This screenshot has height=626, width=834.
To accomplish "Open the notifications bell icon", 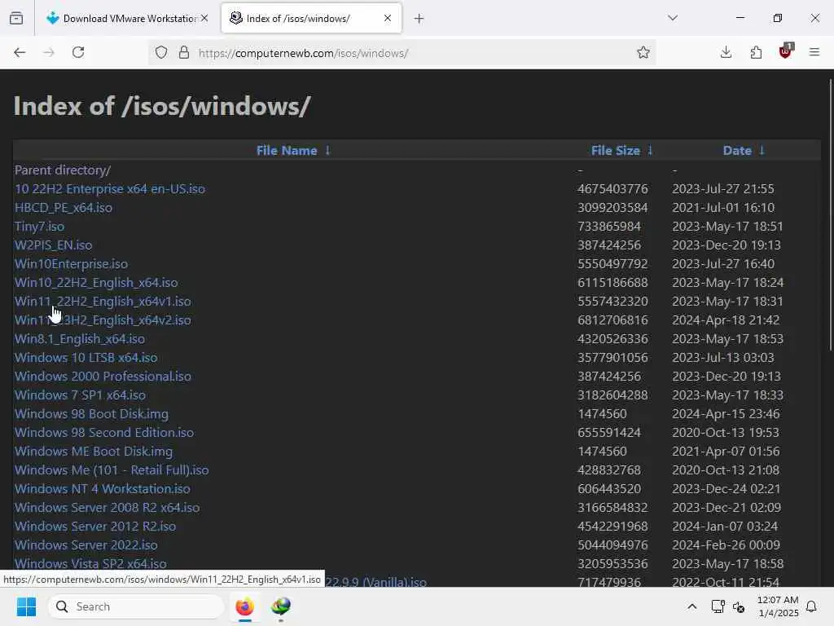I will point(812,606).
